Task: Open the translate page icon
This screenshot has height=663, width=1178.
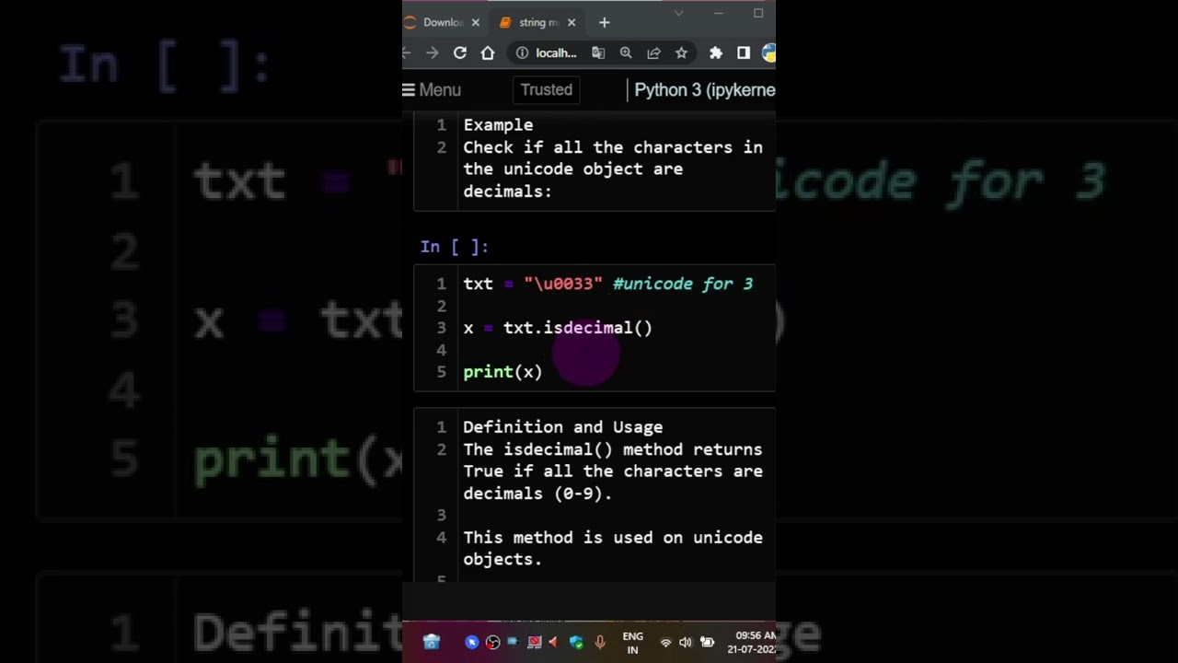Action: point(598,52)
